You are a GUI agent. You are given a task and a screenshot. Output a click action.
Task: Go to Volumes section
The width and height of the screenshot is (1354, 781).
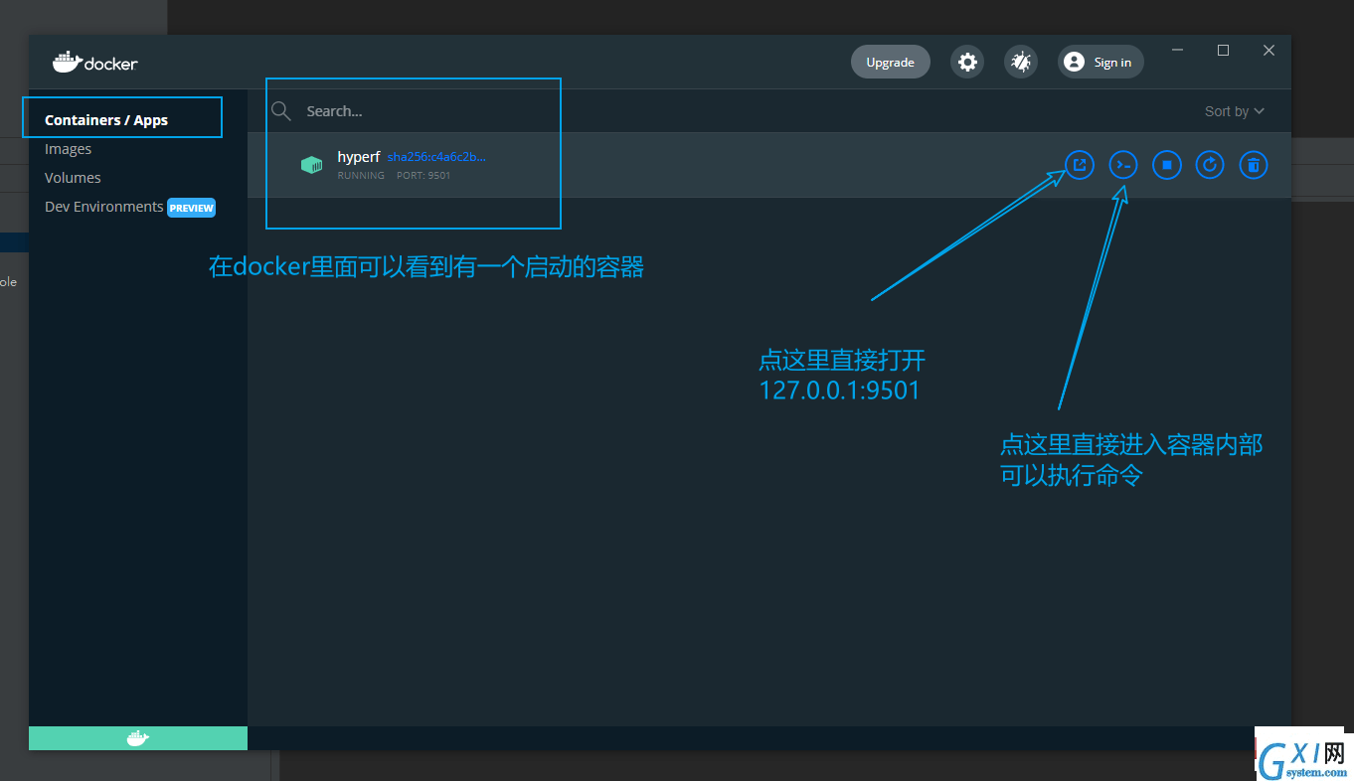pos(73,178)
